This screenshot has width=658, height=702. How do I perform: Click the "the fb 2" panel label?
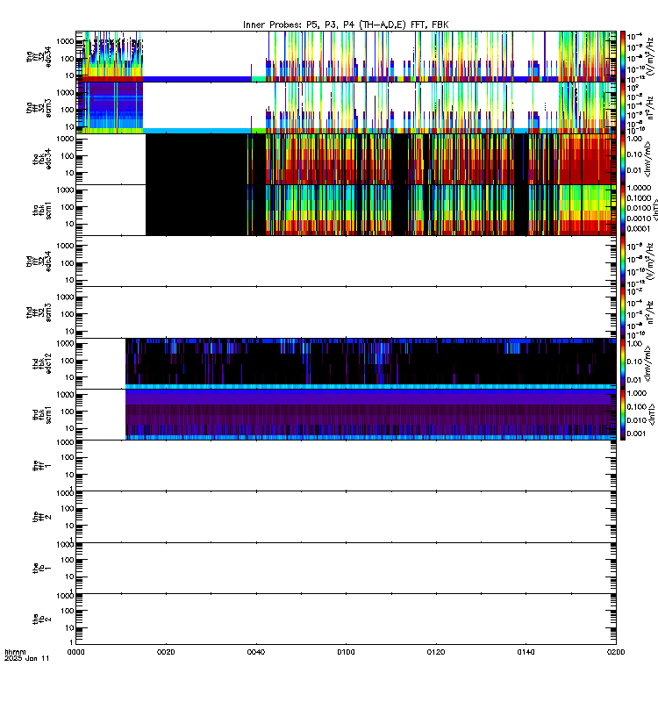click(42, 620)
